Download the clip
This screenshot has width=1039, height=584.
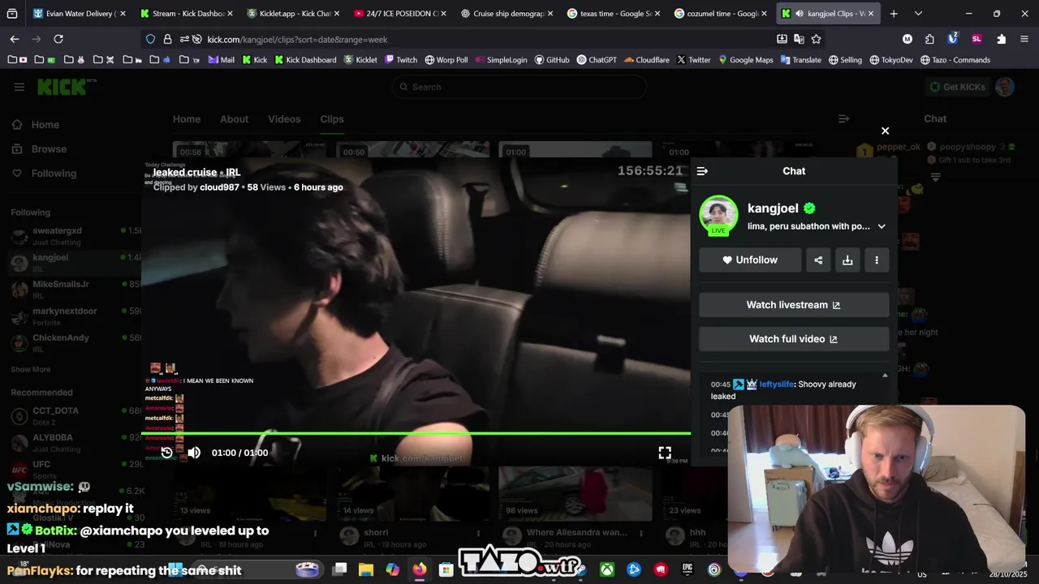[x=847, y=260]
